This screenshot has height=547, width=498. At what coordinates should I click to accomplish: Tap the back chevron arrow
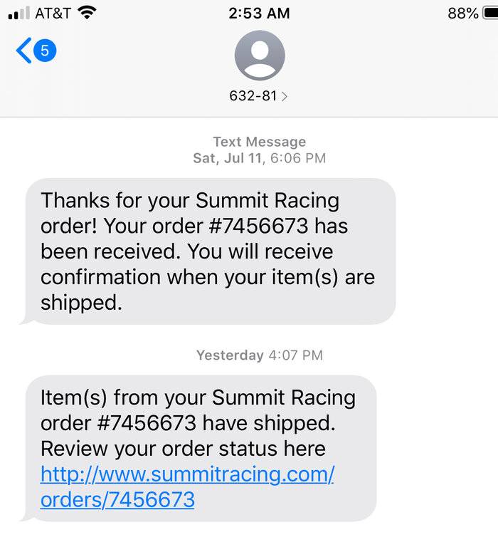(23, 51)
